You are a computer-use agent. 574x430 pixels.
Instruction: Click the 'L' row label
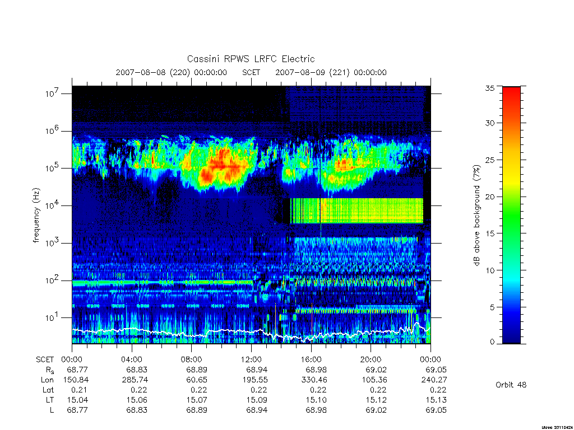point(52,410)
